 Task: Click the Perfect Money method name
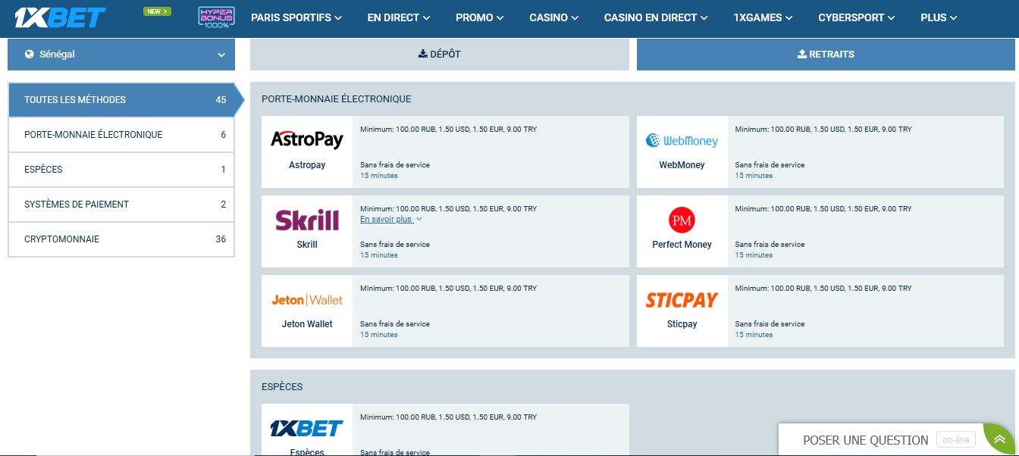point(682,245)
